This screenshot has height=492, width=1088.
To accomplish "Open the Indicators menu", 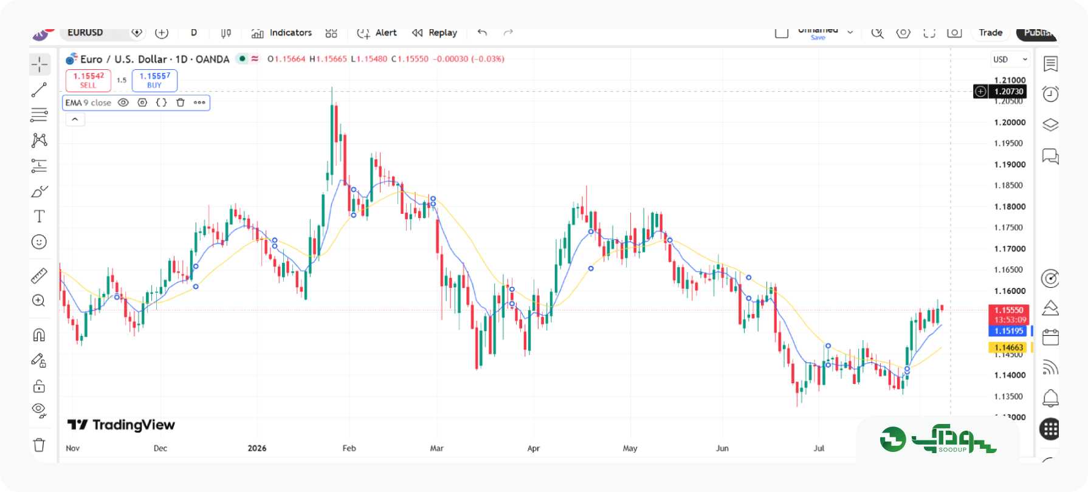I will point(281,33).
